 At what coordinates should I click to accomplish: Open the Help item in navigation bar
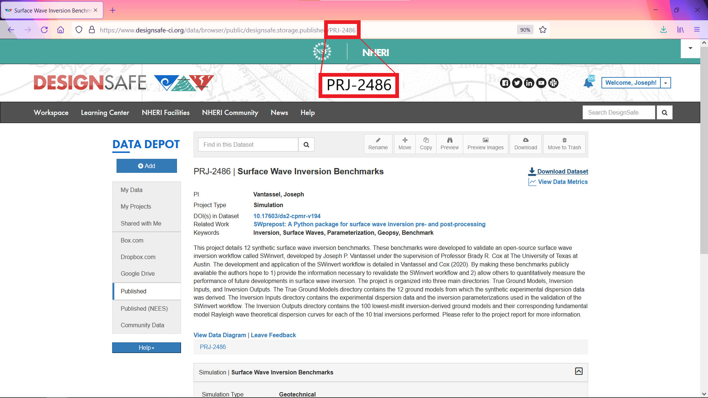coord(308,113)
